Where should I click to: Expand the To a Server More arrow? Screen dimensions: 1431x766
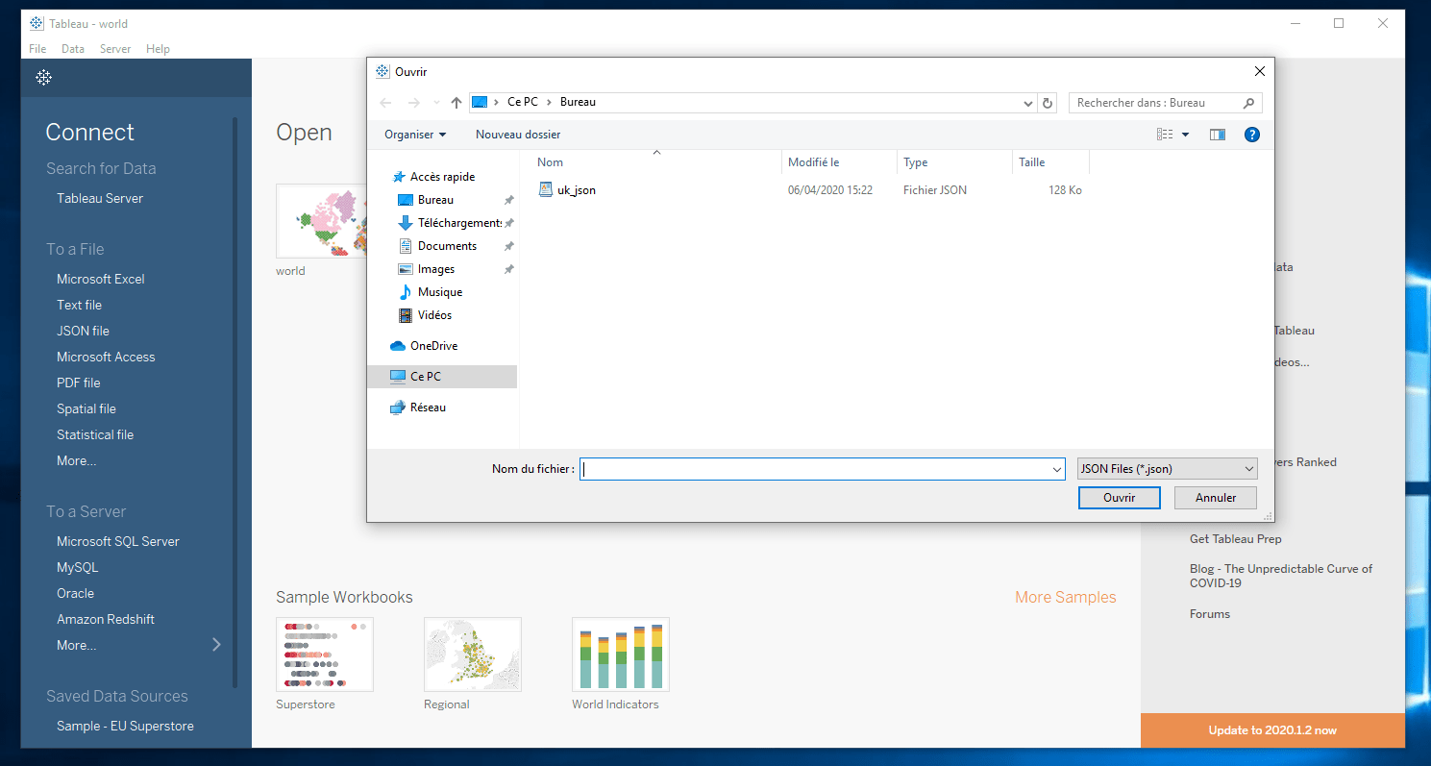216,645
